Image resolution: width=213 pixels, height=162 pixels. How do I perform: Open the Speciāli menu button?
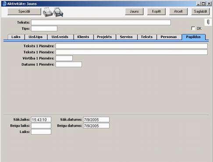click(x=24, y=11)
